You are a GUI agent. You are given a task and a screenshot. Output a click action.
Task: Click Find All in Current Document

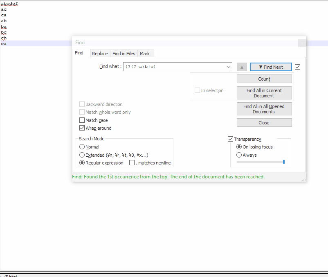pyautogui.click(x=264, y=93)
